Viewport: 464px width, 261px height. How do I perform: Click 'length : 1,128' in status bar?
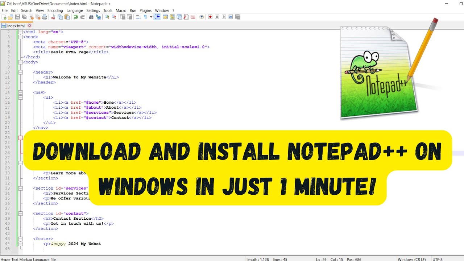pyautogui.click(x=257, y=259)
